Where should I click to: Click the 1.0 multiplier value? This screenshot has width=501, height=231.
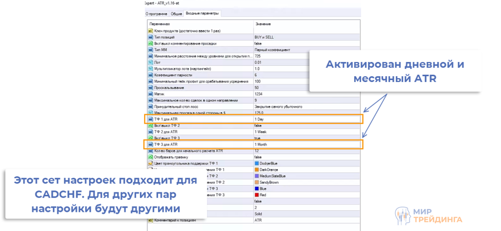point(257,68)
